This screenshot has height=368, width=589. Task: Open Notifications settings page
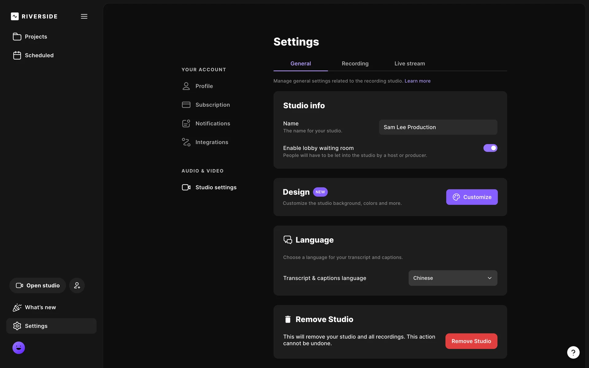coord(212,124)
